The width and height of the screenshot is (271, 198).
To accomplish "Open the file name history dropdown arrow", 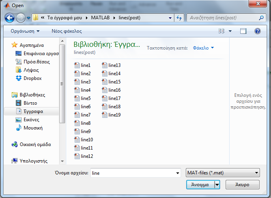I will (x=178, y=173).
